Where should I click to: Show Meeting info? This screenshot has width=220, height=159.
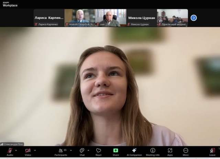(x=153, y=152)
